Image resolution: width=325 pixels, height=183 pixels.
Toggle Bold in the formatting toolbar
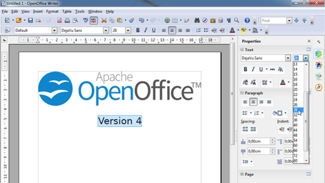138,30
